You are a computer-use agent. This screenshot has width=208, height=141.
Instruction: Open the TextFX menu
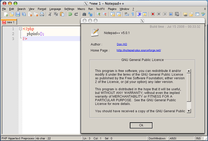[100, 9]
